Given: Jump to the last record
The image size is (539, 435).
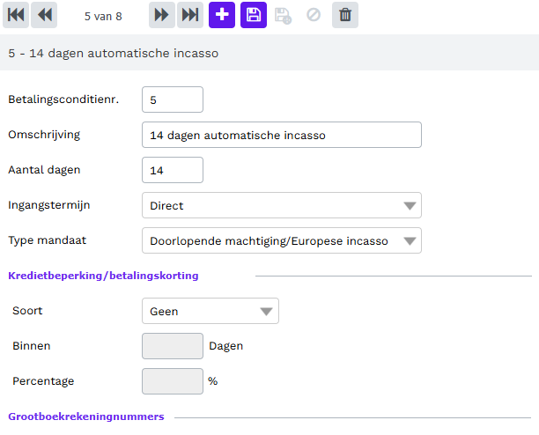Looking at the screenshot, I should [189, 15].
